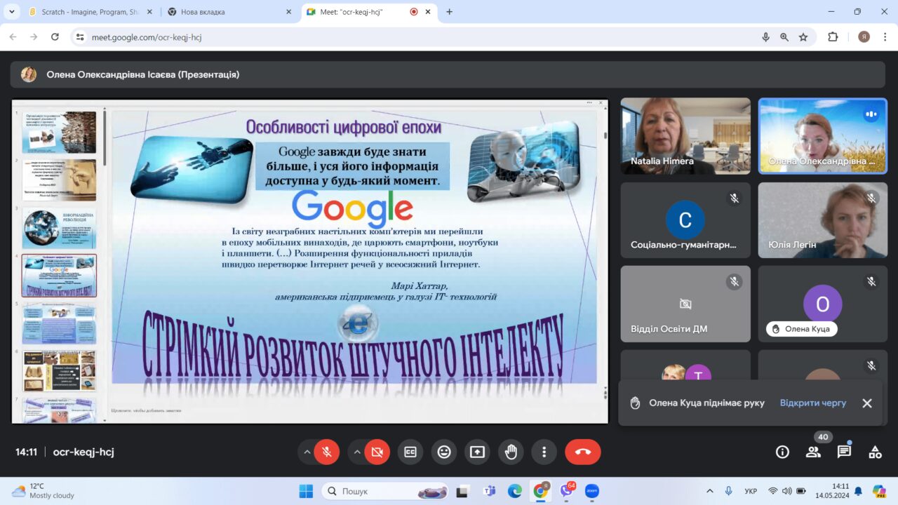
Task: Show the people list with 40 participants
Action: (814, 452)
